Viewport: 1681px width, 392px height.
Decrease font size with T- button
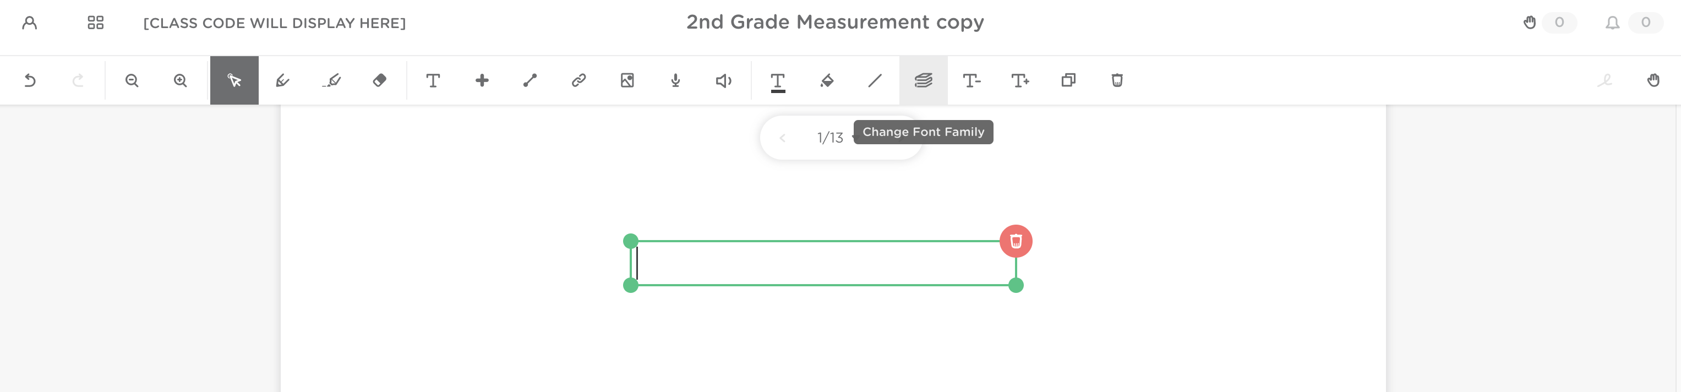pos(971,80)
